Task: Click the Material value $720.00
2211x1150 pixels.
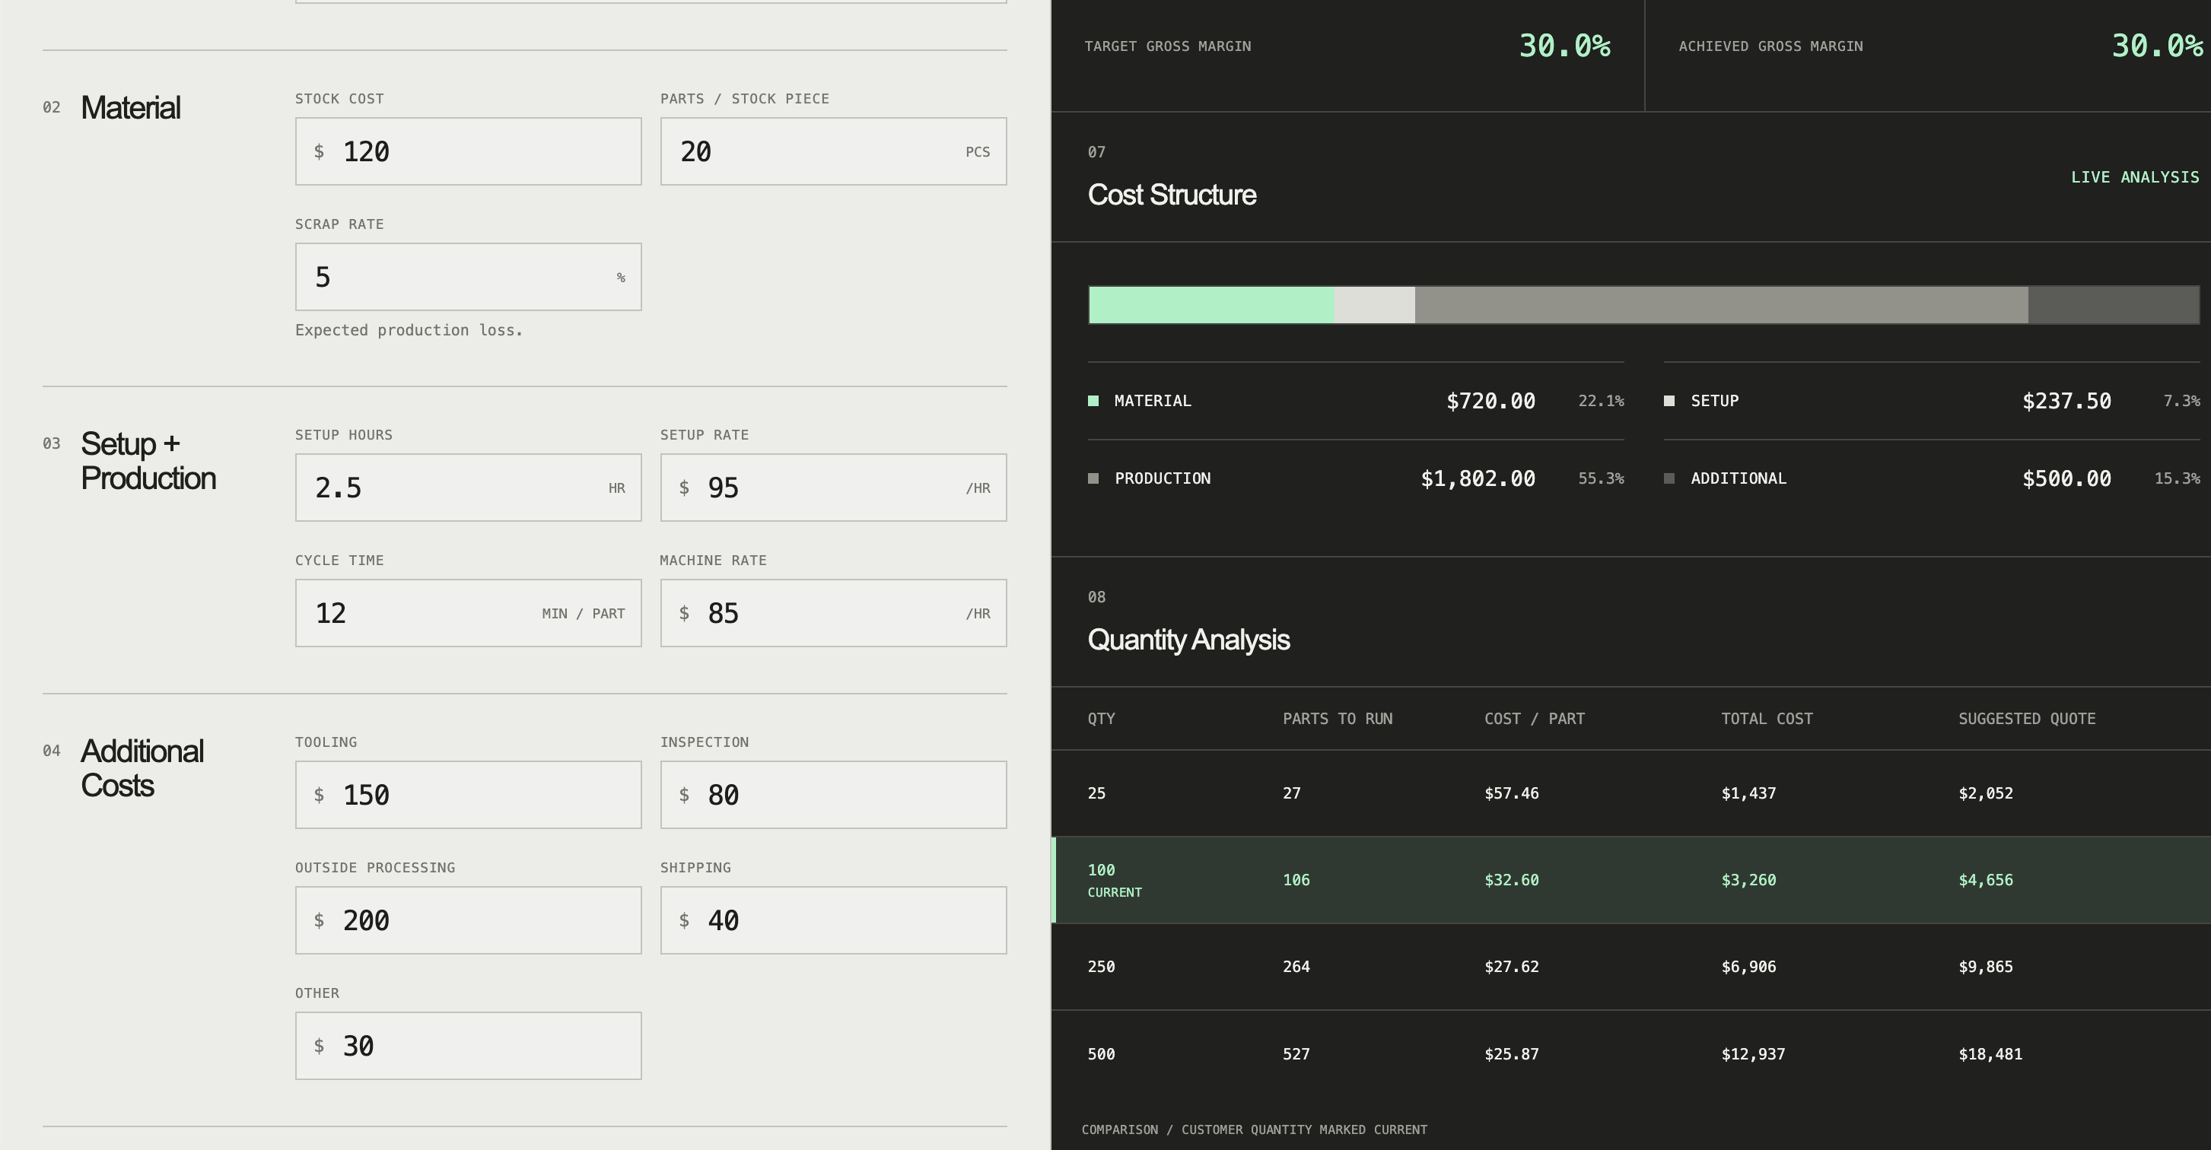Action: tap(1491, 401)
